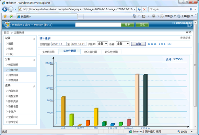
Task: Click the Add to Favorites icon
Action: 11,16
